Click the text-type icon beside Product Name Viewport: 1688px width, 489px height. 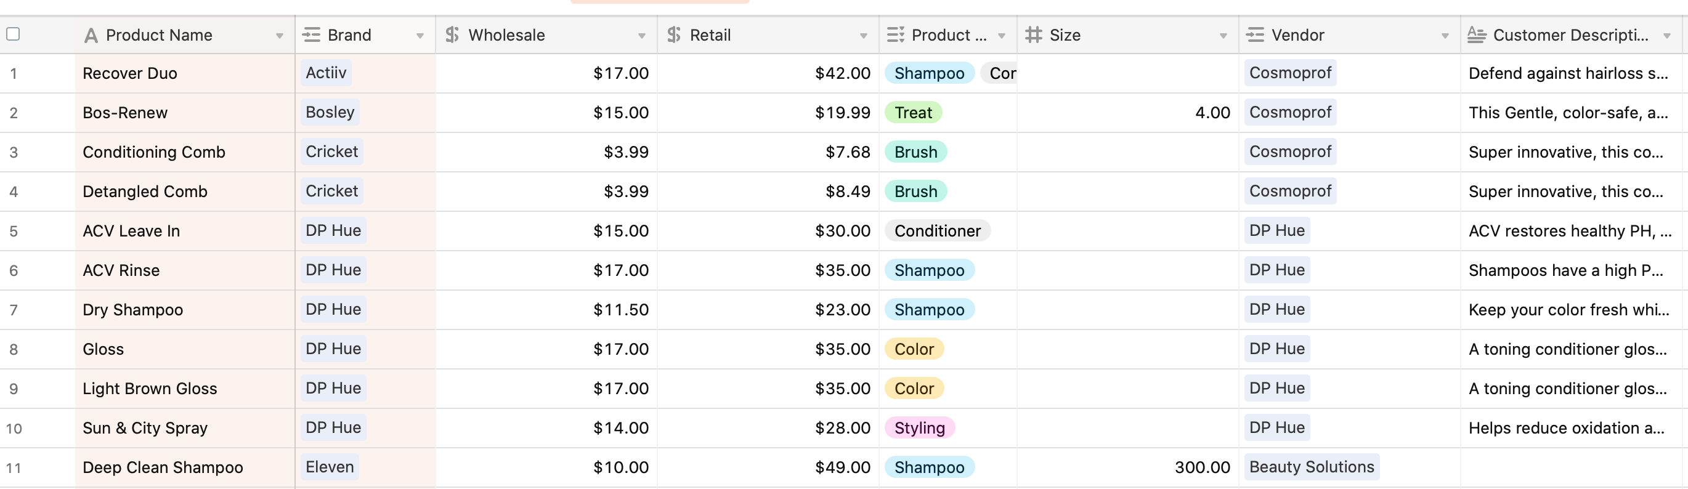pos(91,35)
